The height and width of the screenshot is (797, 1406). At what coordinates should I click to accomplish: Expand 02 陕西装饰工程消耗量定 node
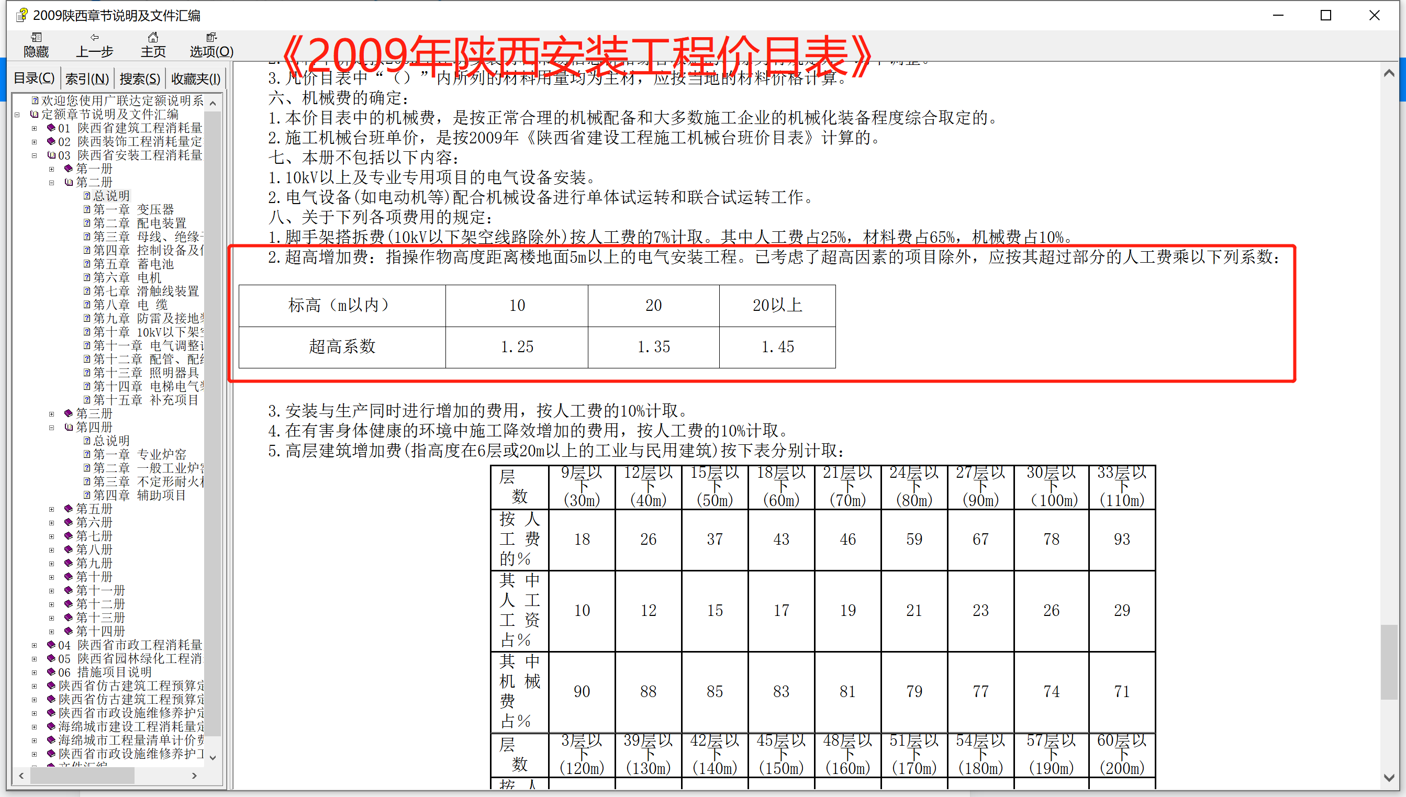tap(34, 142)
